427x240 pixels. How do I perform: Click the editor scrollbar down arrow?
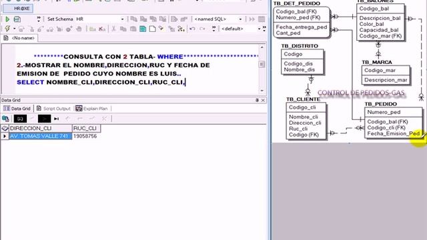pyautogui.click(x=262, y=91)
